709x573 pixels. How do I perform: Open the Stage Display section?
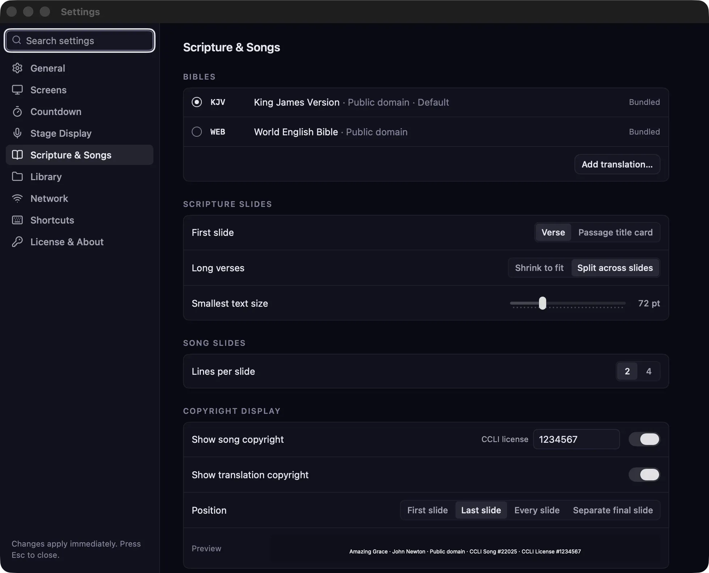coord(80,133)
